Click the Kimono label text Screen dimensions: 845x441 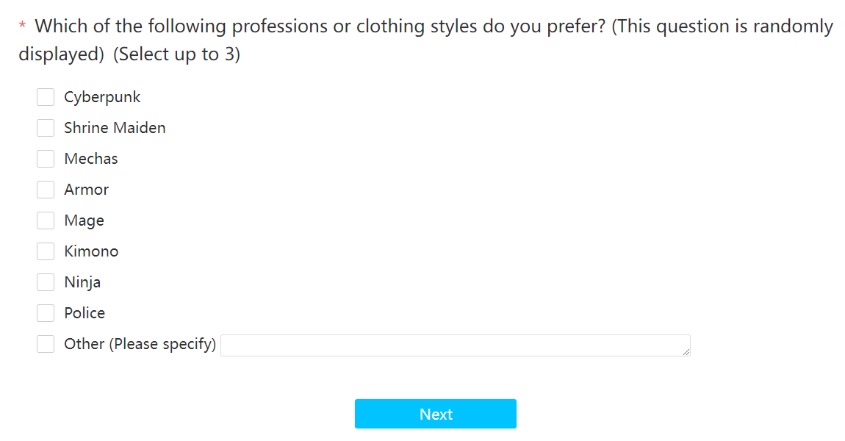click(x=91, y=251)
